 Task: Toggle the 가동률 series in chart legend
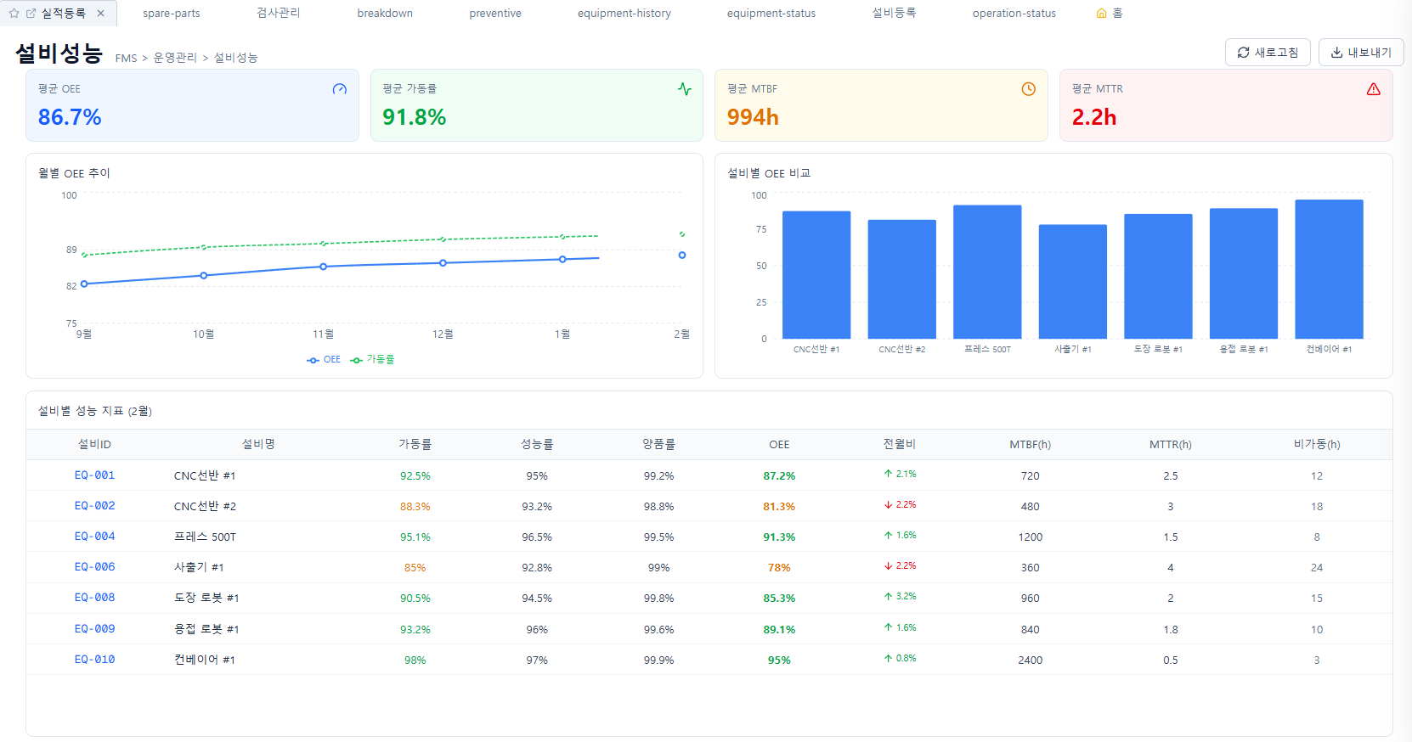(372, 360)
